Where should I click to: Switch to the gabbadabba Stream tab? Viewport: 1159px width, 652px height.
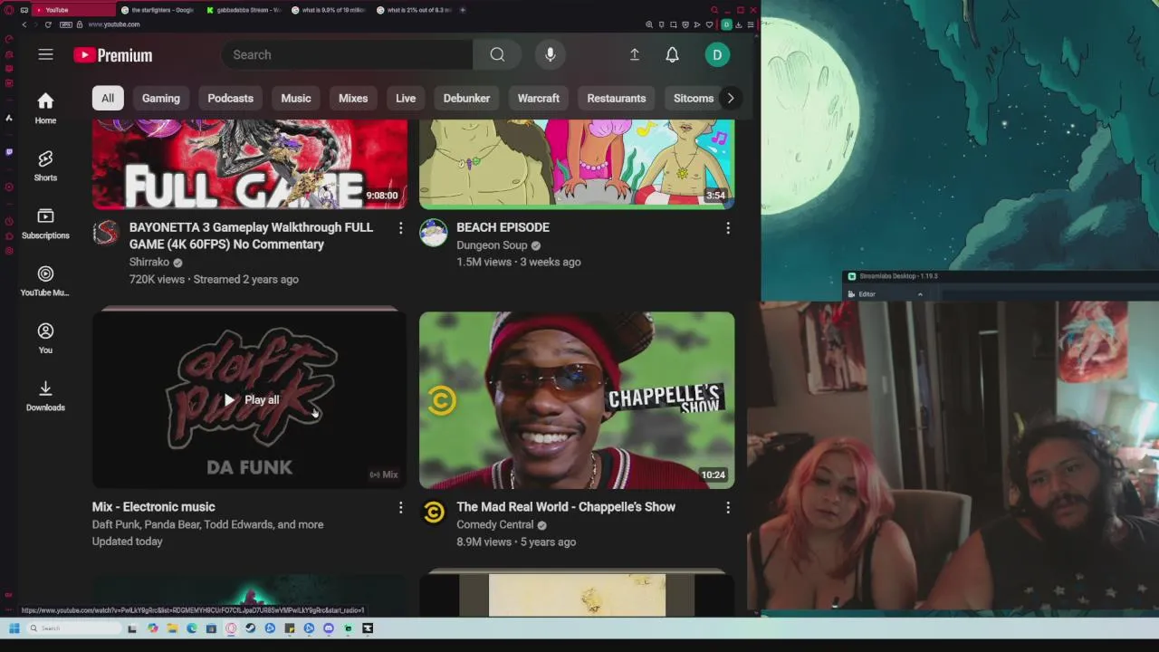coord(244,10)
